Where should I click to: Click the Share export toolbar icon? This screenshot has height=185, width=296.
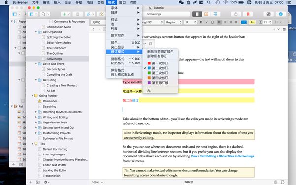tap(236, 14)
